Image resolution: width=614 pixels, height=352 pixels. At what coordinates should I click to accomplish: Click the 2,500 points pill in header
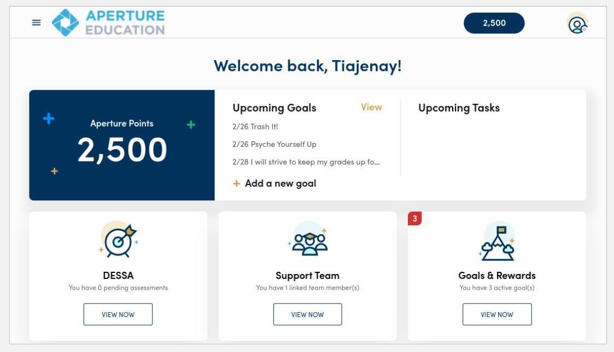pyautogui.click(x=493, y=23)
